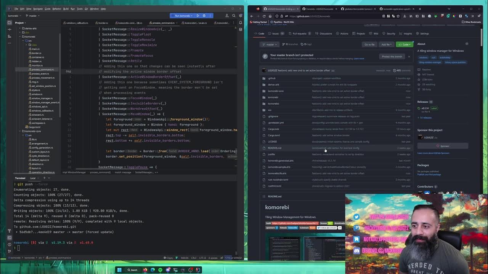This screenshot has width=488, height=274.
Task: Open IDE settings gear icon at top right
Action: tap(241, 16)
